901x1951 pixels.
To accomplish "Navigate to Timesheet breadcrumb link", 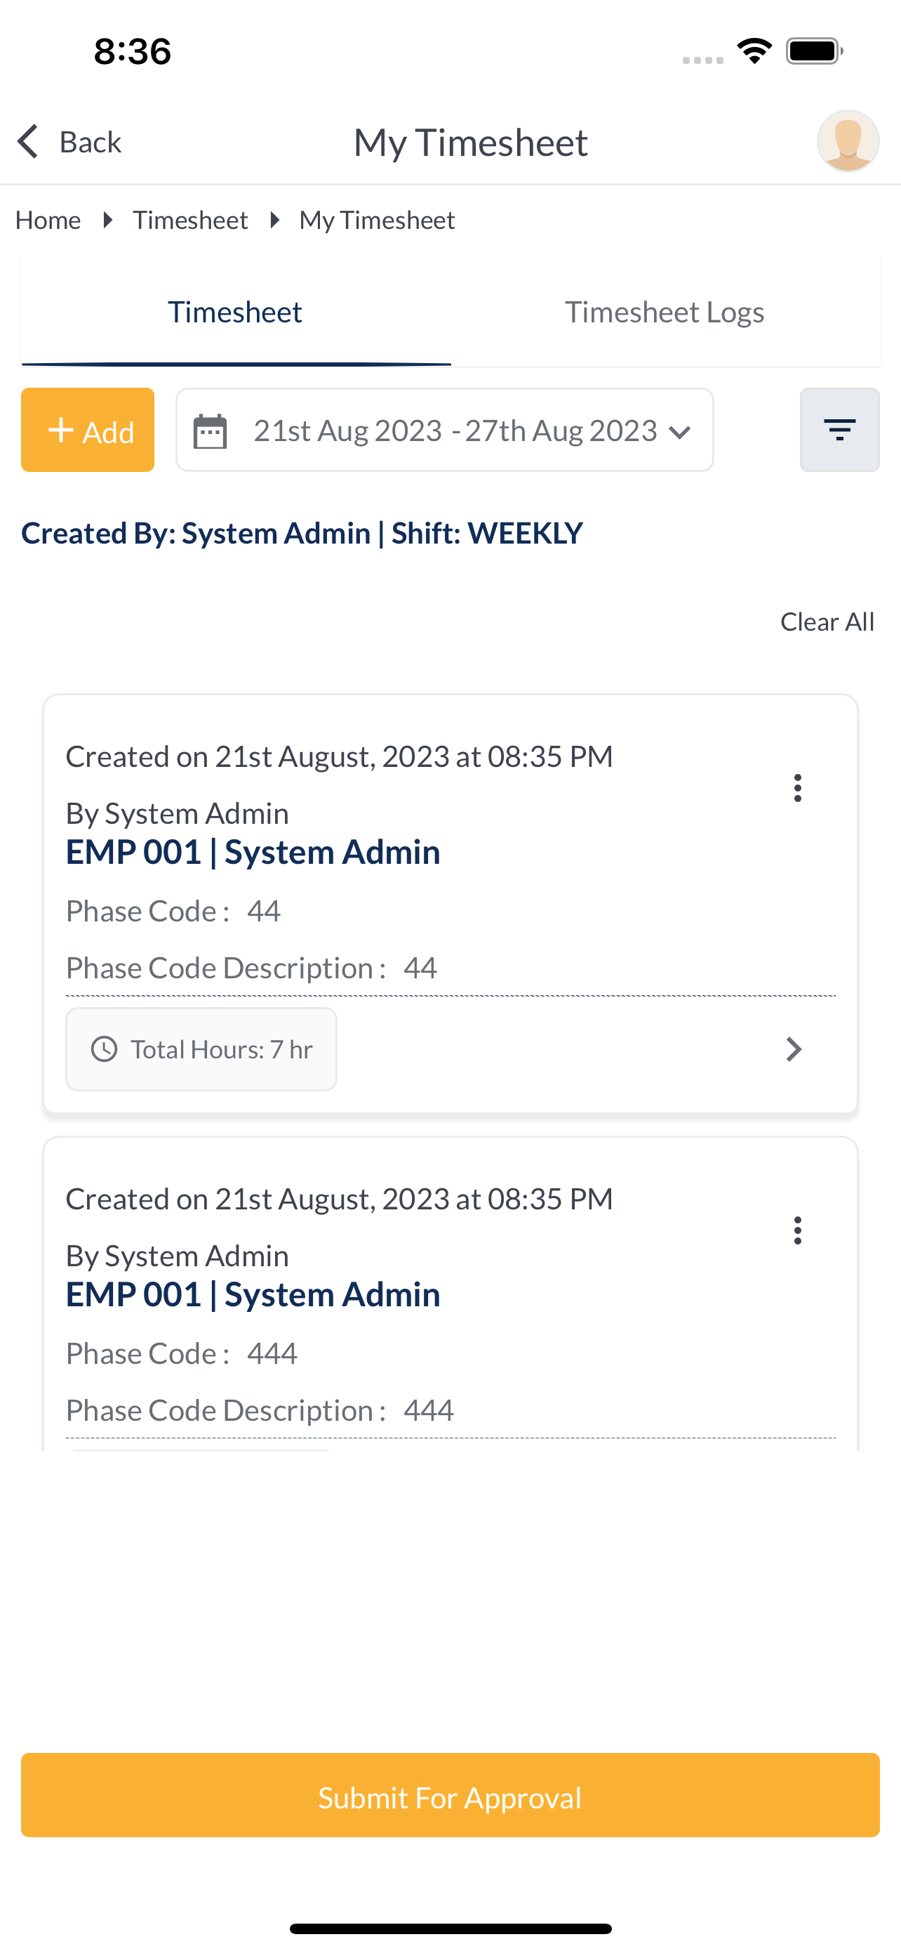I will pyautogui.click(x=191, y=221).
